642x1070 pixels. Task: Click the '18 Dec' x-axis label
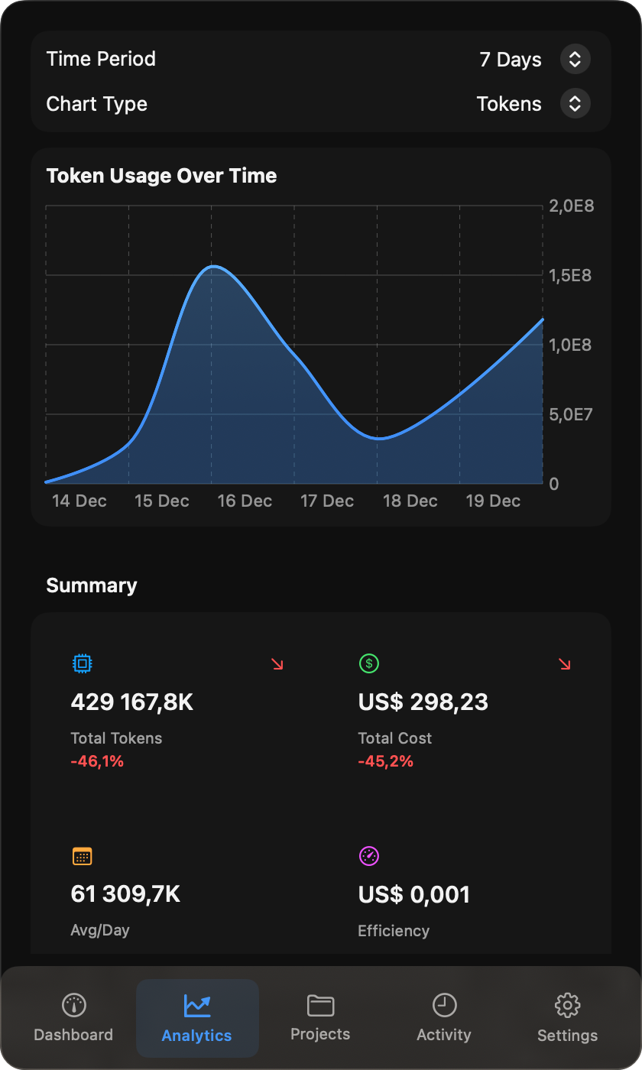point(410,501)
